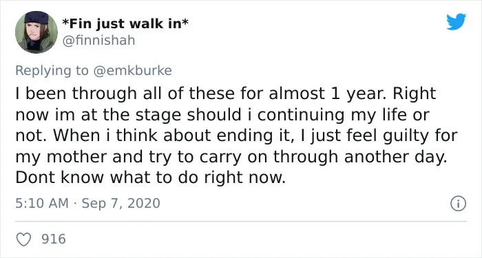
Task: Click the line starting 'not. When i think'
Action: click(236, 136)
